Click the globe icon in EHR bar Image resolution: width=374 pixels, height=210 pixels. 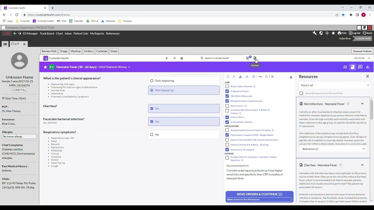coord(321,33)
